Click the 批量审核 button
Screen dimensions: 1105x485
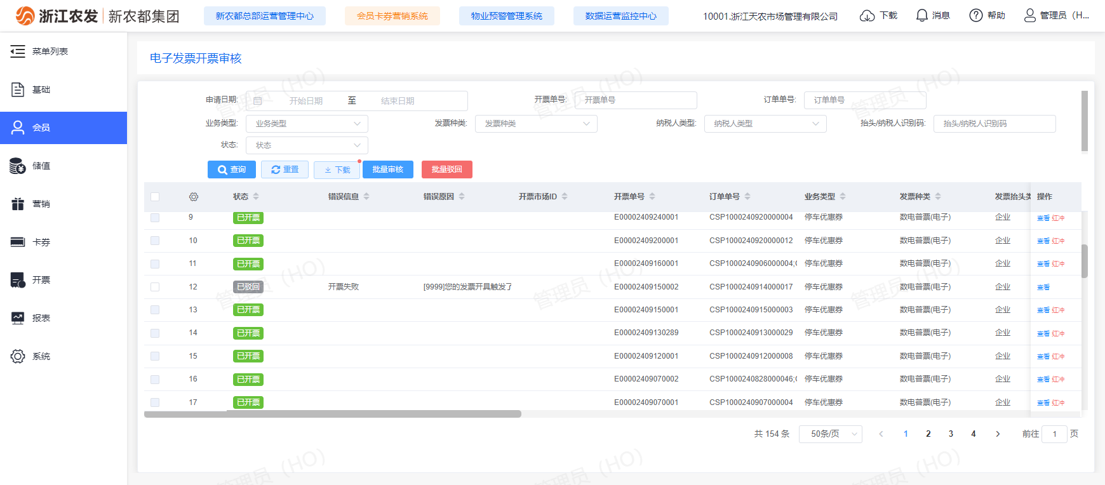coord(387,169)
